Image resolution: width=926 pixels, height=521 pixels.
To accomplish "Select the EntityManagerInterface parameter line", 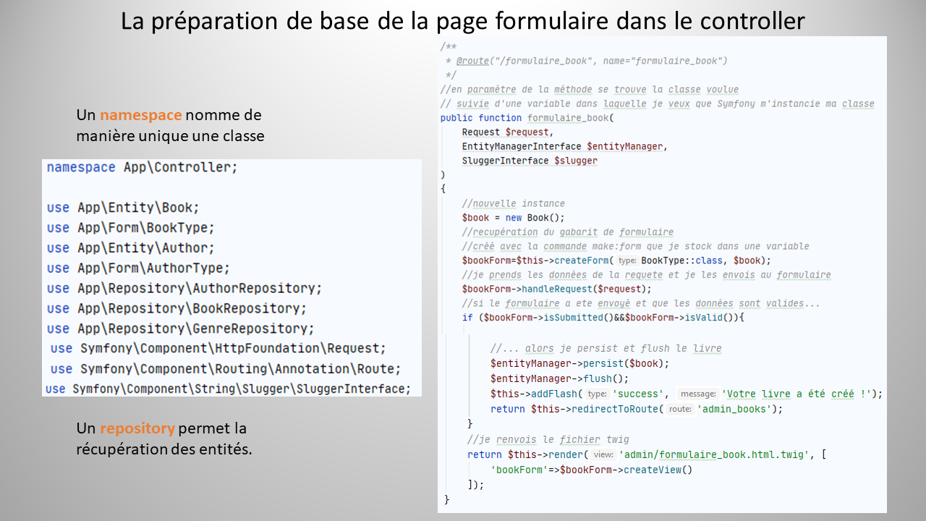I will [563, 146].
